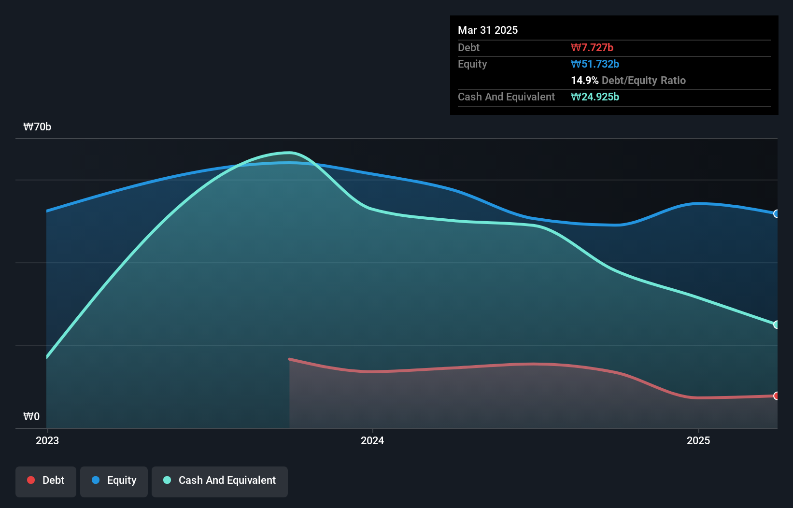Toggle the Cash And Equivalent series visibility
Viewport: 793px width, 508px height.
coord(220,480)
